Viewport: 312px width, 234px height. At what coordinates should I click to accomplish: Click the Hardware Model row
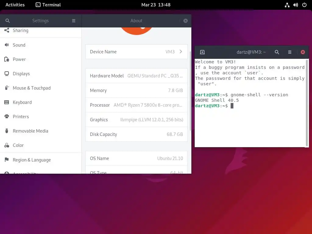tap(136, 76)
